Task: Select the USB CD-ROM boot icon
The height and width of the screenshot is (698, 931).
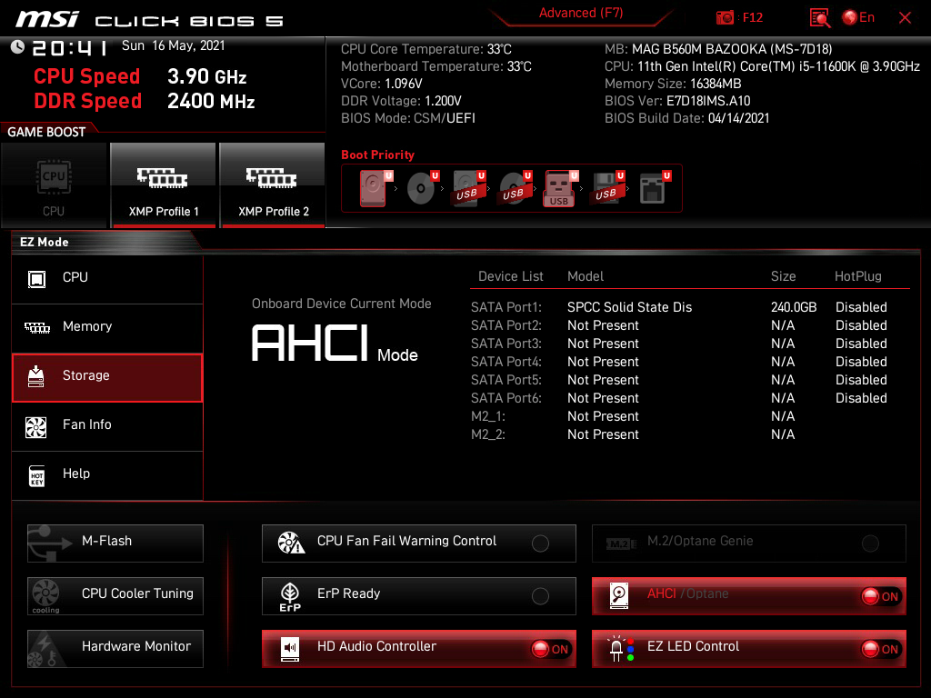Action: coord(515,188)
